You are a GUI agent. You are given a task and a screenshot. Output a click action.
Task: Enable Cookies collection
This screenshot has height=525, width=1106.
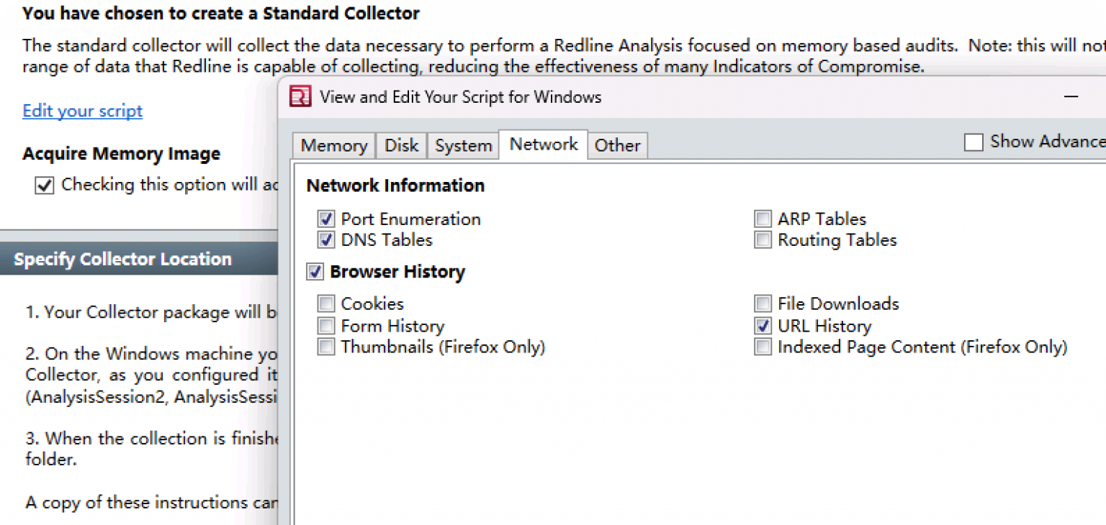click(325, 303)
